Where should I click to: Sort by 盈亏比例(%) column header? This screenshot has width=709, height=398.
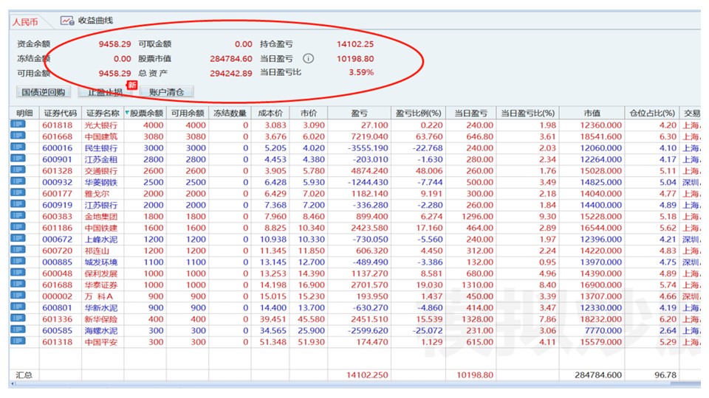point(418,113)
